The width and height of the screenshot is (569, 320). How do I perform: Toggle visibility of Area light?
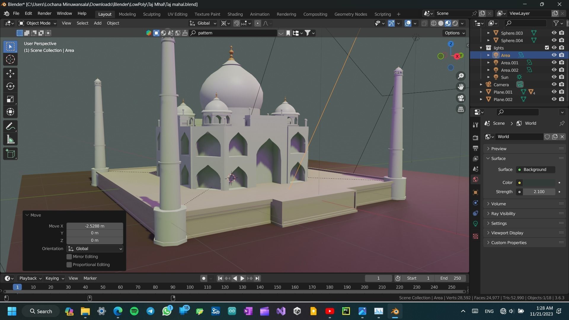(554, 55)
